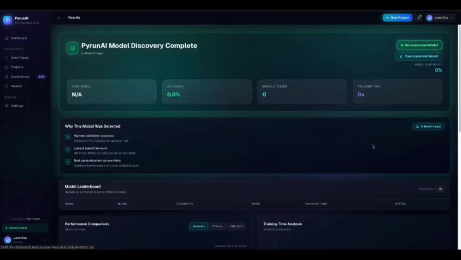Click the Training Time 0s value
This screenshot has width=461, height=260.
click(361, 95)
